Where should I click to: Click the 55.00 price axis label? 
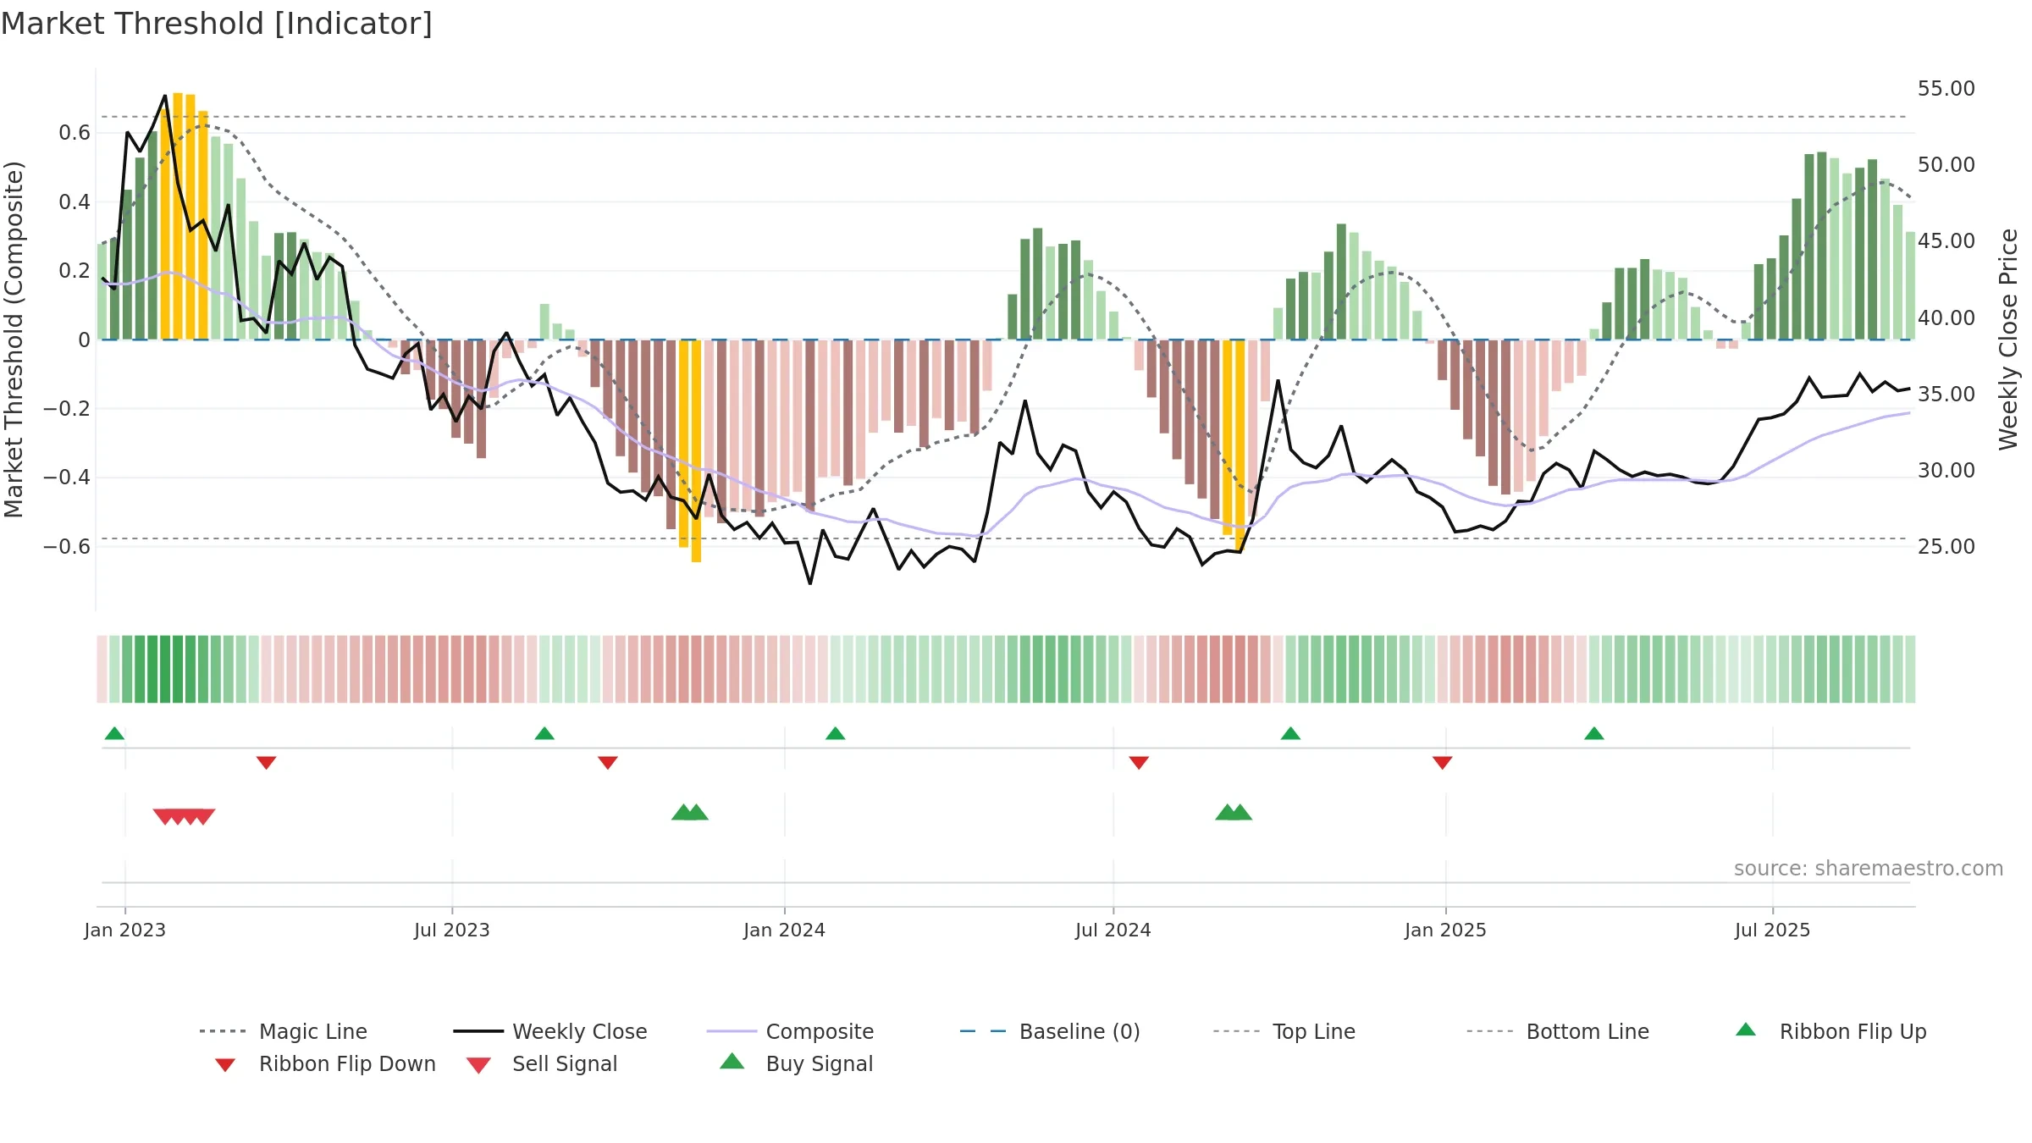pos(1946,88)
